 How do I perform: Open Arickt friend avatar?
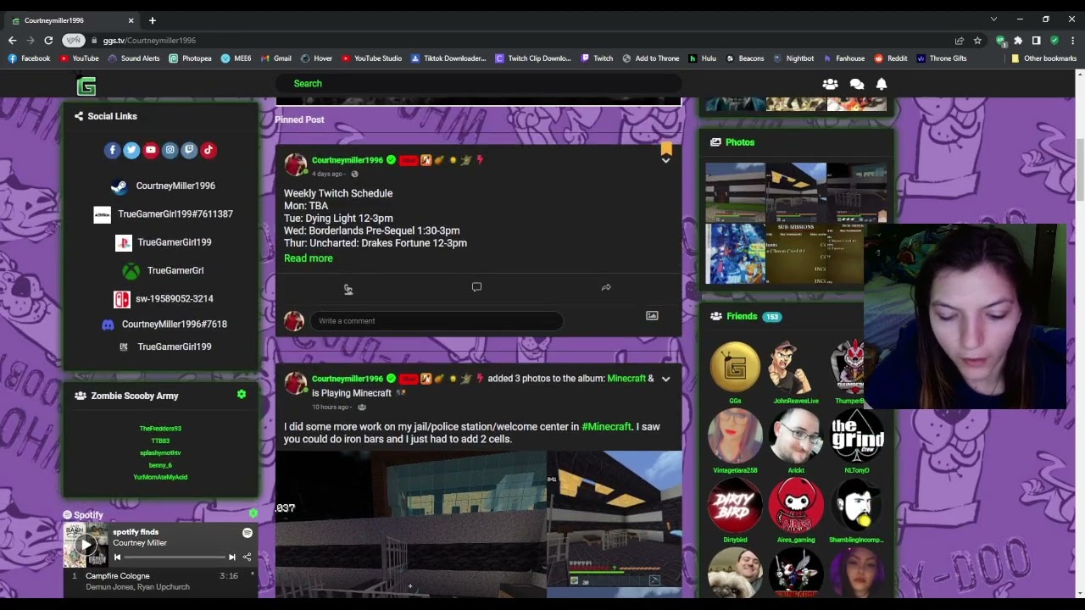pos(796,437)
